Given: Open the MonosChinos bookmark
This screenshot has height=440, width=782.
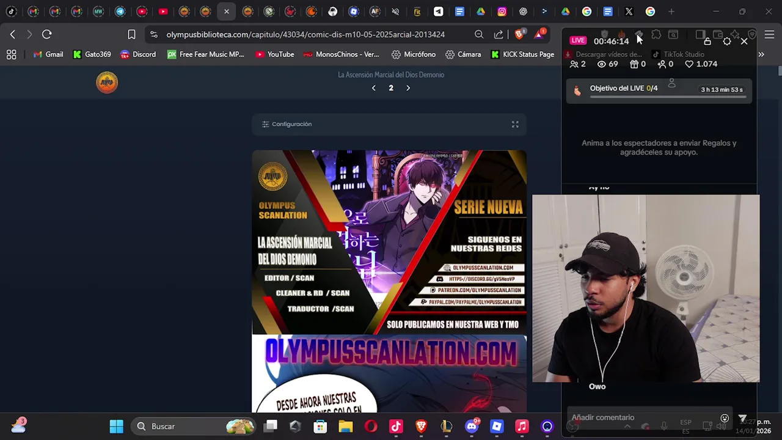Looking at the screenshot, I should (x=342, y=54).
